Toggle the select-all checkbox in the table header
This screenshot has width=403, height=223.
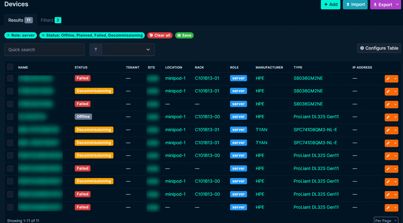[10, 67]
